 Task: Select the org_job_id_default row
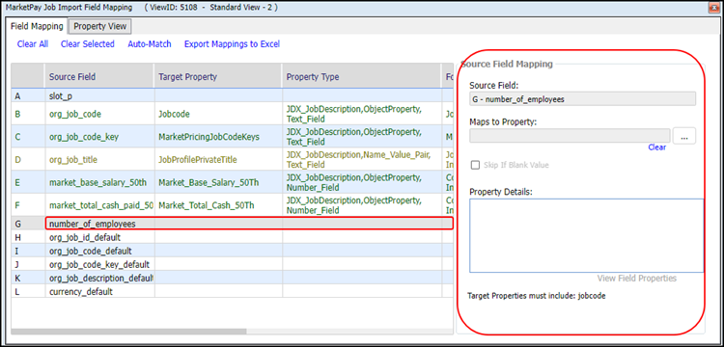[x=233, y=237]
